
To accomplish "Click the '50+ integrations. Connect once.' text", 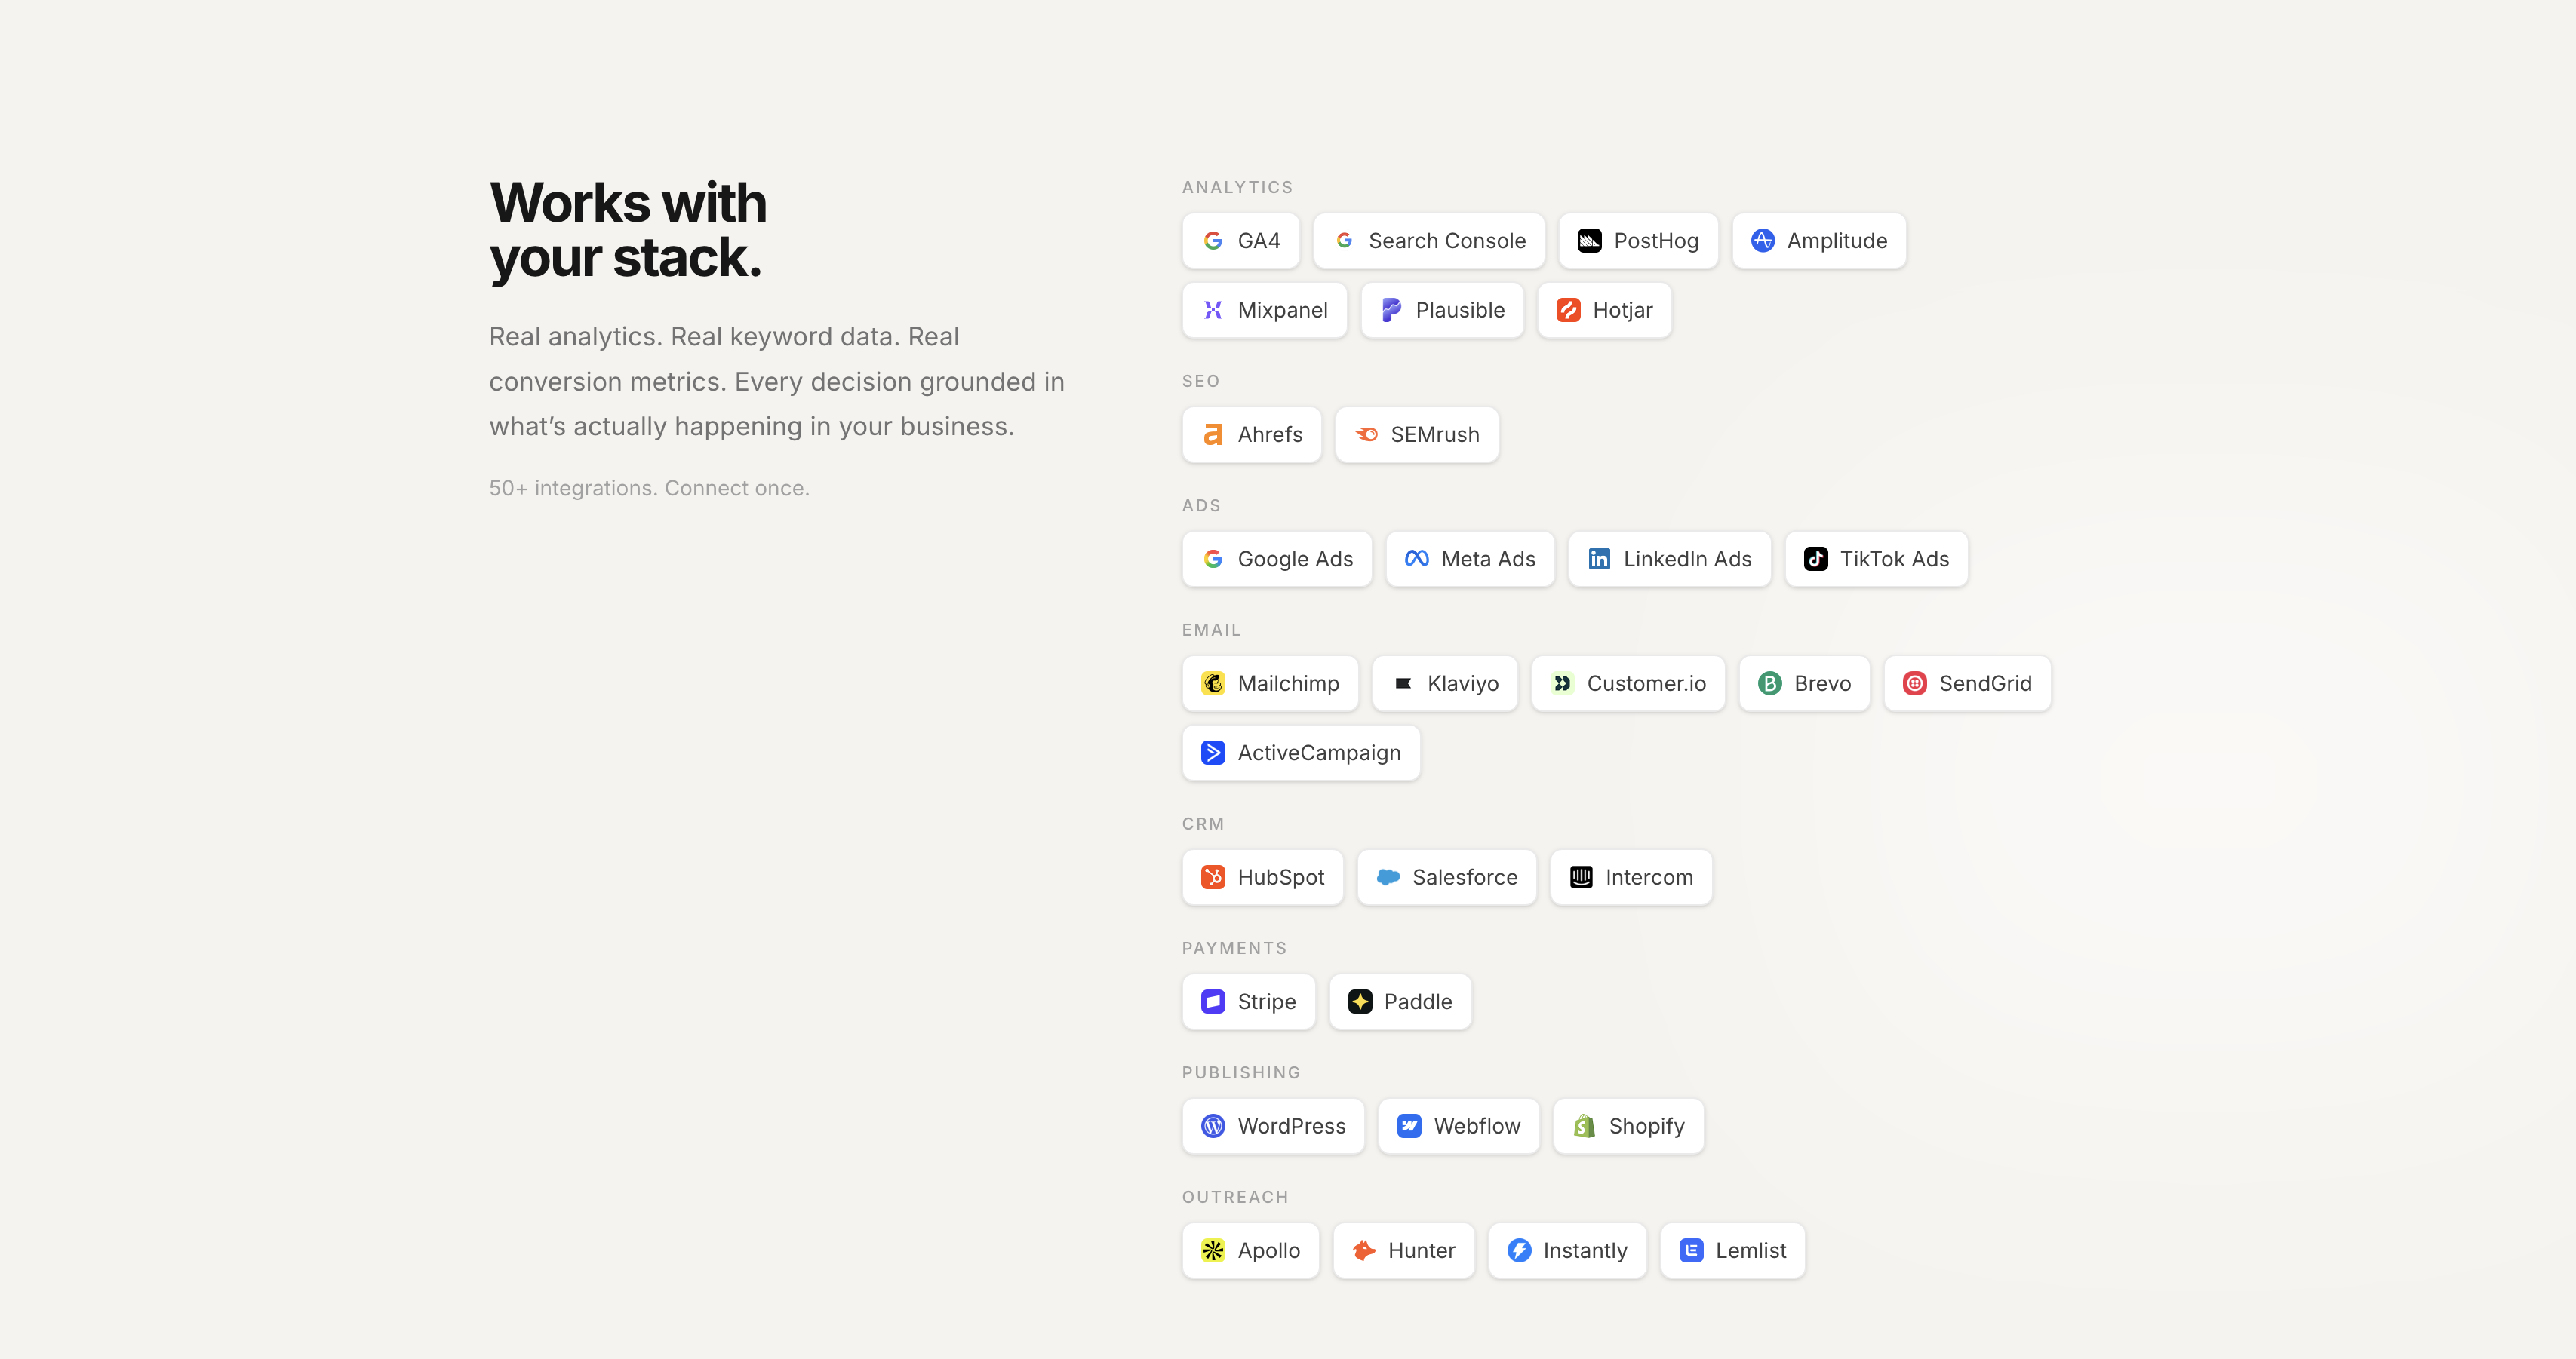I will click(649, 488).
